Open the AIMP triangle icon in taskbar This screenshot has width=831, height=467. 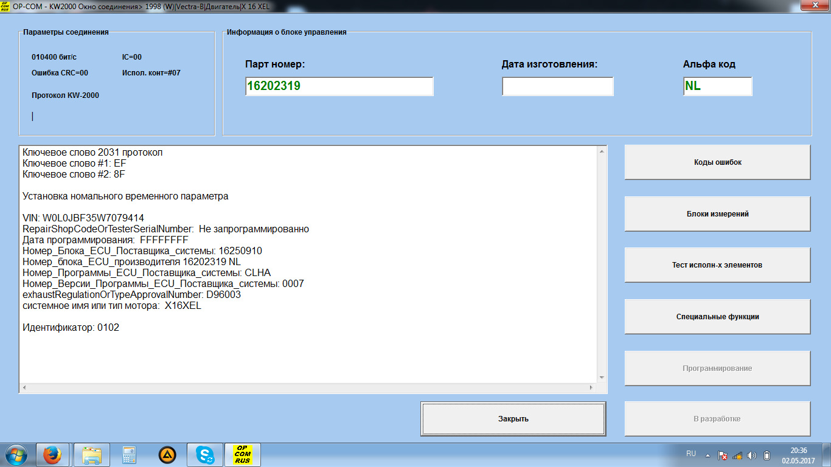pos(167,455)
